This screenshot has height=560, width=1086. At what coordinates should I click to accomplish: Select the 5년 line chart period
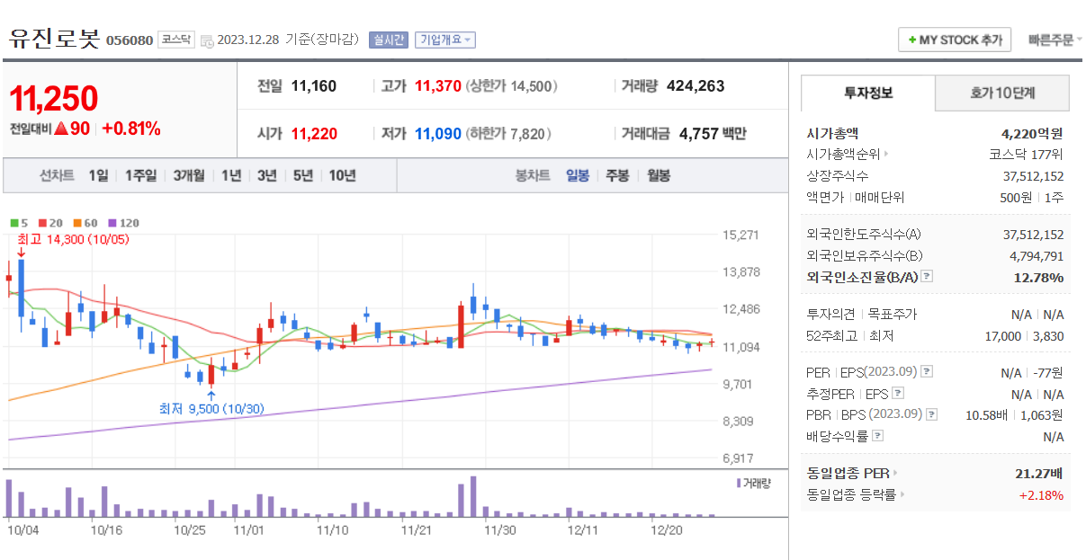coord(303,175)
